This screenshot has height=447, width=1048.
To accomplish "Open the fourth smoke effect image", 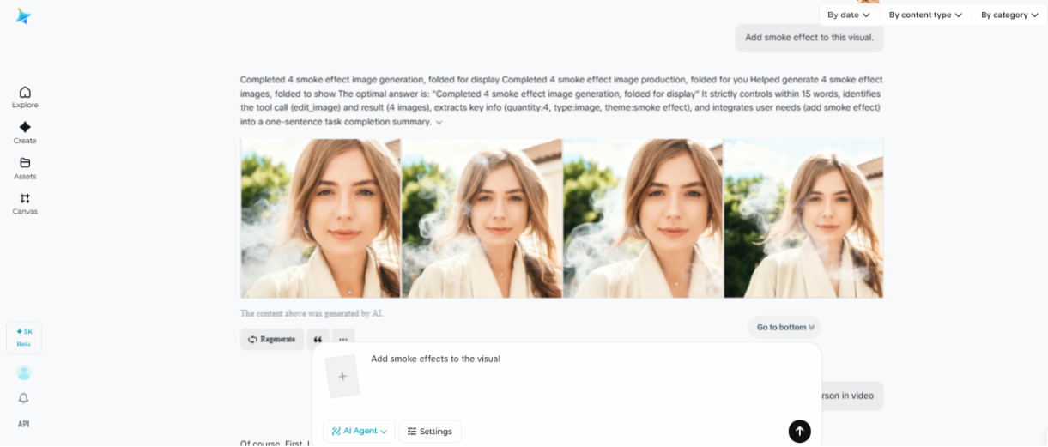I will coord(803,219).
